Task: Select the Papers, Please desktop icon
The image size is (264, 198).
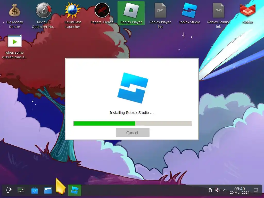Action: tap(102, 13)
